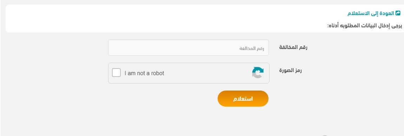Click the I am not a robot text
The width and height of the screenshot is (404, 136).
click(x=144, y=73)
